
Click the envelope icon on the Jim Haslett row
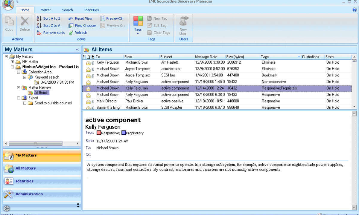(88, 63)
